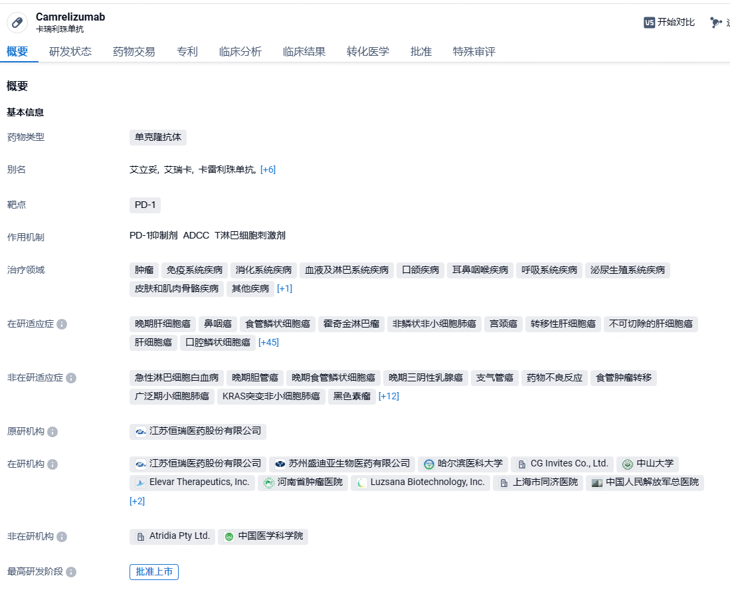
Task: Open the 转化医学 tab
Action: [368, 52]
